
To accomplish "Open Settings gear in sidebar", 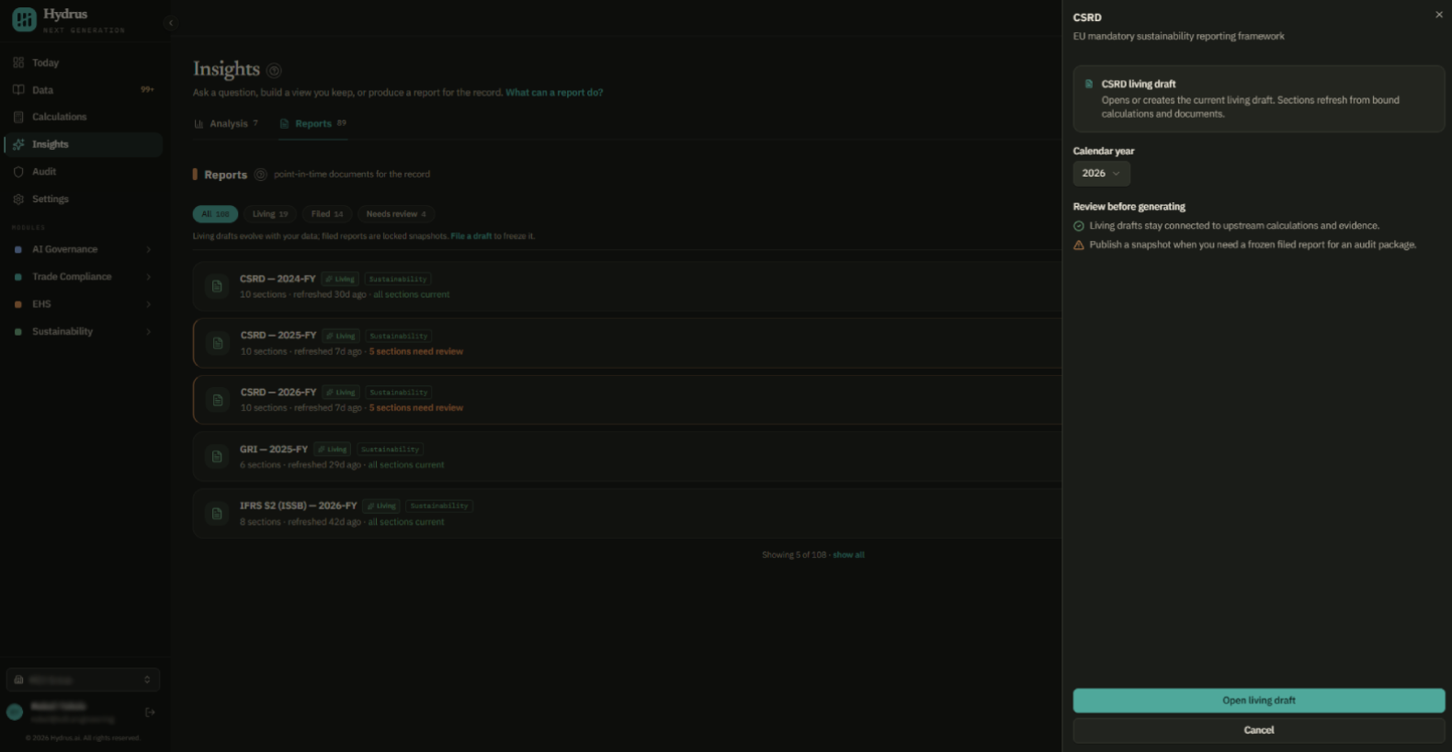I will coord(18,199).
